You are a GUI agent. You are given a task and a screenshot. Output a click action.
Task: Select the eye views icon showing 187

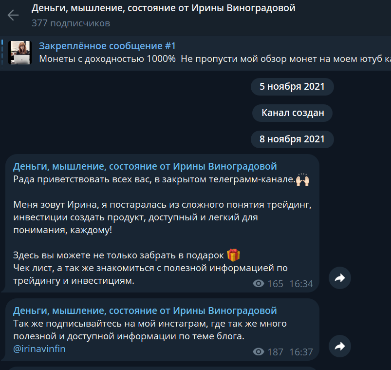[259, 352]
